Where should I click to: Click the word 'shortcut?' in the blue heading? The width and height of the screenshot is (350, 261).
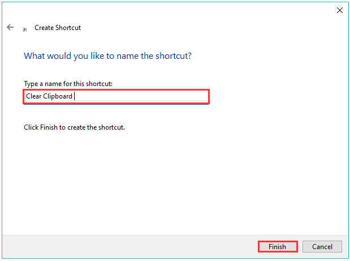click(174, 56)
